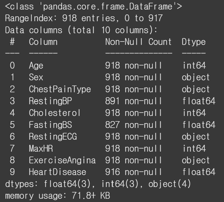Click the 891 non-null count for RestingBP
The width and height of the screenshot is (224, 202).
point(134,101)
